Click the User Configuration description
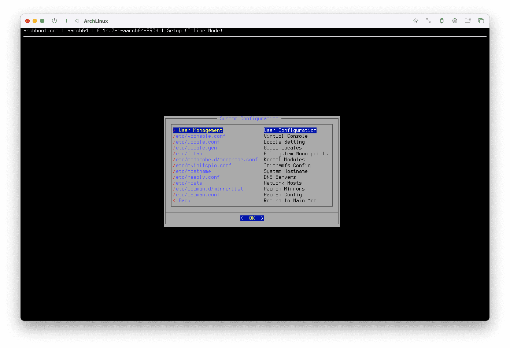 click(x=290, y=130)
